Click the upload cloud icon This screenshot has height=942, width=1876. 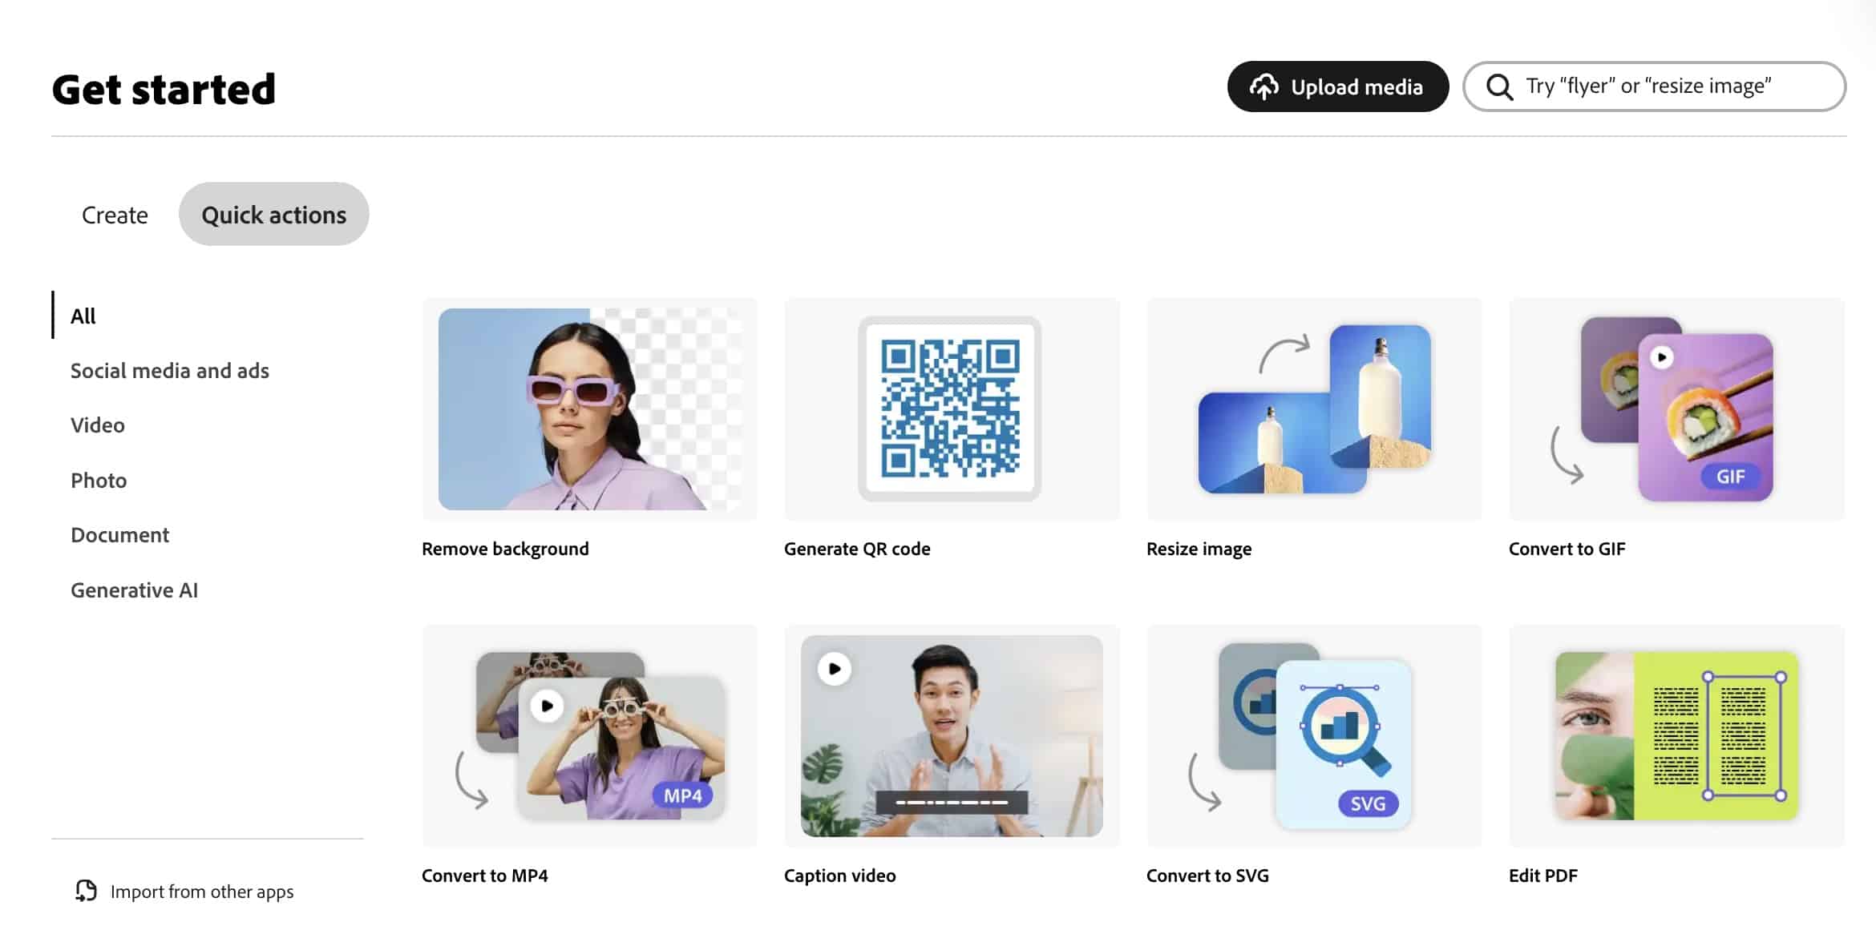click(1265, 87)
